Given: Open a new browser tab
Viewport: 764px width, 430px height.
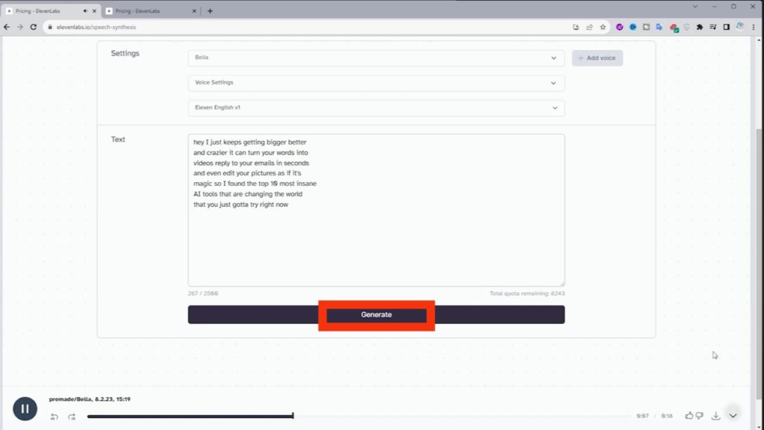Looking at the screenshot, I should 210,11.
